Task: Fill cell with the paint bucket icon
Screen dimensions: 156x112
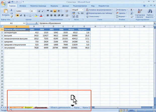Action: pyautogui.click(x=36, y=15)
